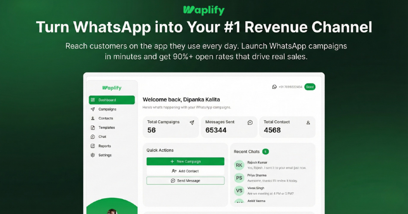Screen dimensions: 408x214
Task: Open the Ankit Verma chat
Action: click(x=272, y=201)
